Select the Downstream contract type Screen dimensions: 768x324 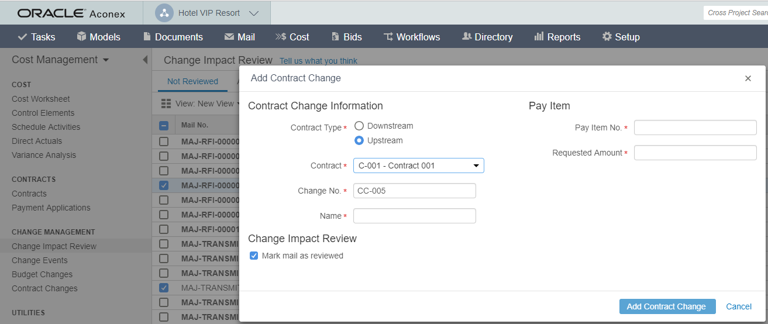coord(359,126)
